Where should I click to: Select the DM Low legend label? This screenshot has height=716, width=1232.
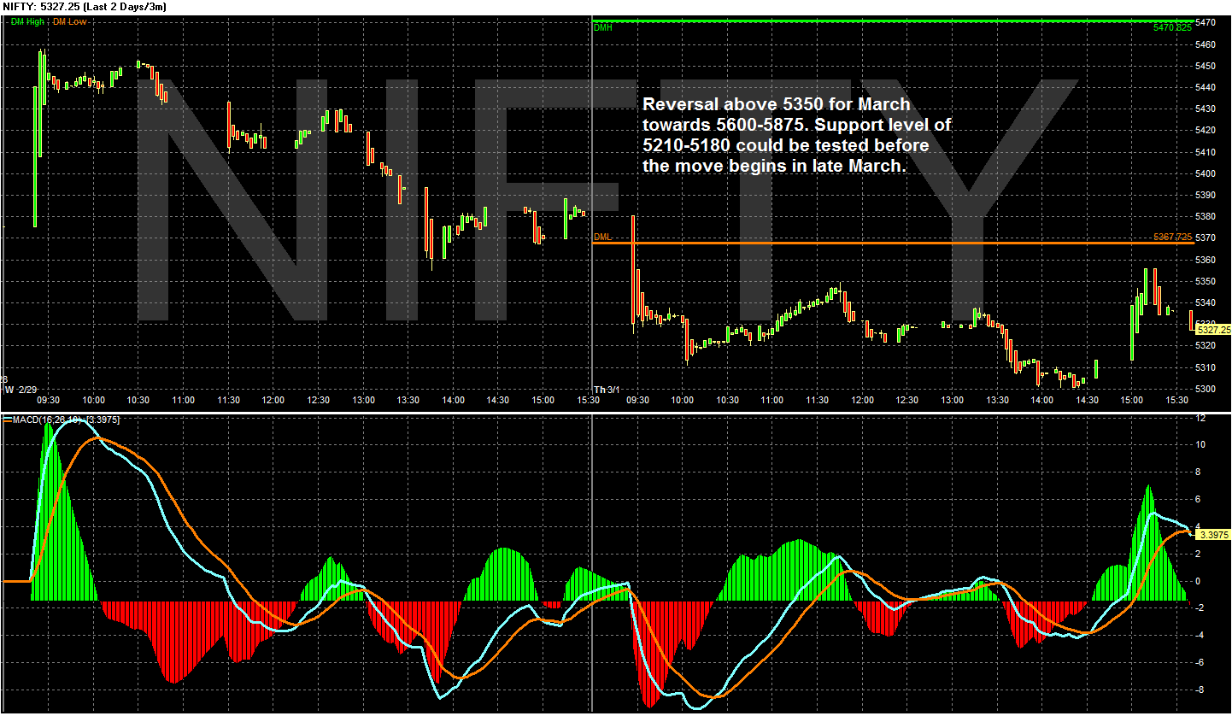pyautogui.click(x=69, y=22)
